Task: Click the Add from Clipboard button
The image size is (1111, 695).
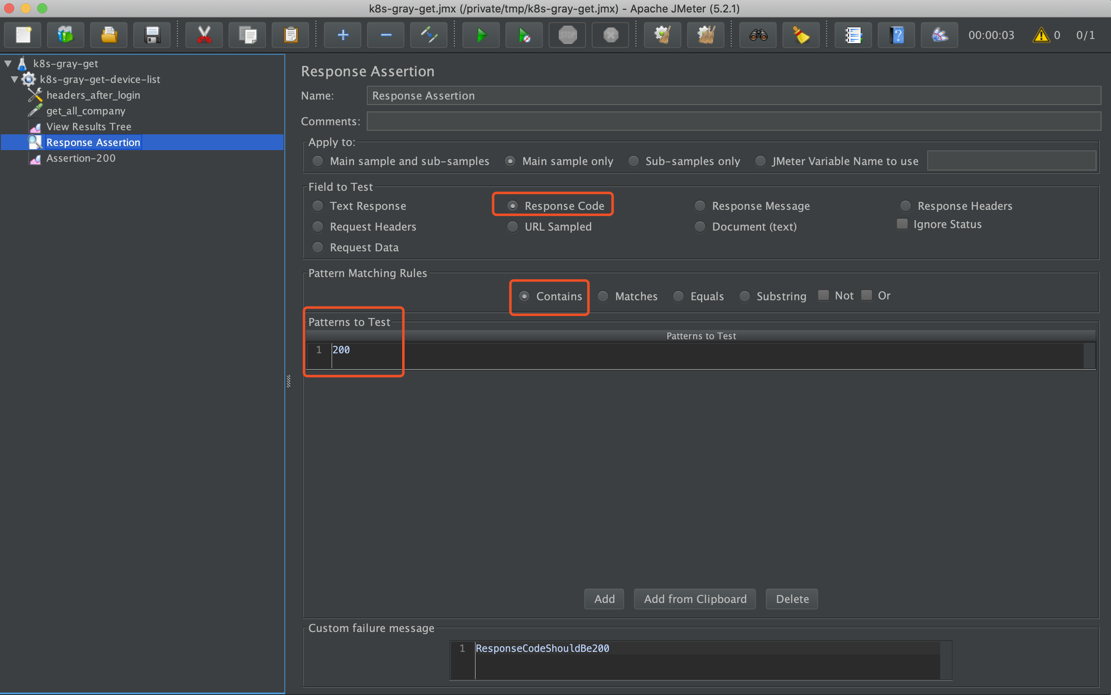Action: click(x=695, y=599)
